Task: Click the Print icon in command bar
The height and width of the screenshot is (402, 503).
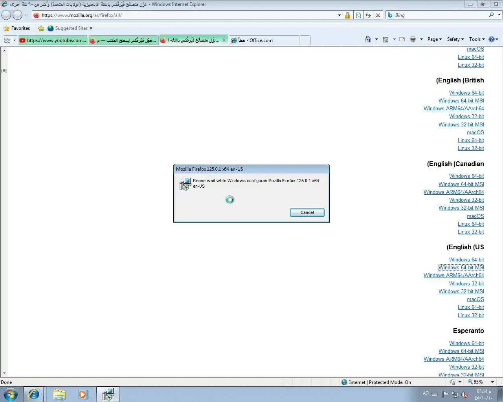Action: [413, 39]
